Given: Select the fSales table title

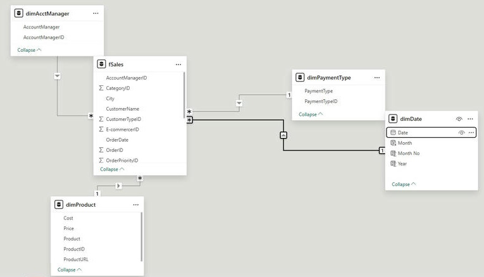Looking at the screenshot, I should click(x=116, y=65).
